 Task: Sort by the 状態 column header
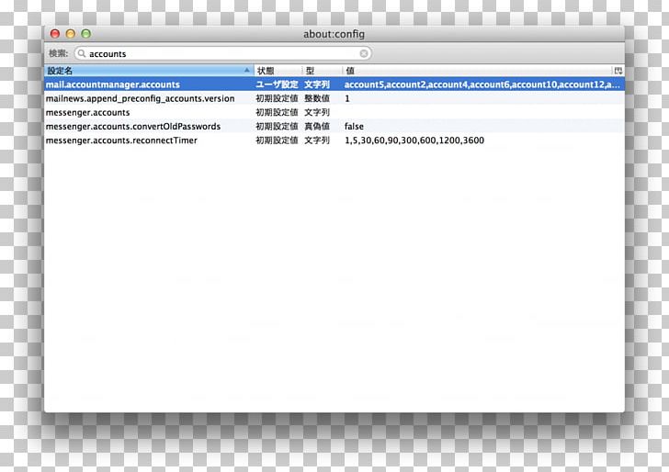[278, 71]
